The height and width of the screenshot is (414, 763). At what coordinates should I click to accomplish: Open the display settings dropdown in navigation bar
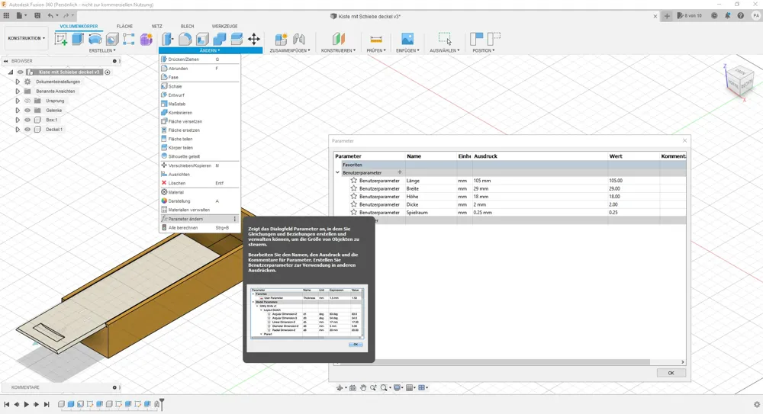398,388
